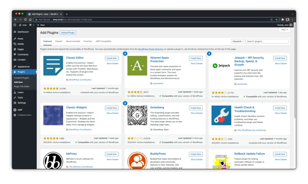Install Classic Widgets plugin
This screenshot has height=184, width=308.
coord(112,108)
